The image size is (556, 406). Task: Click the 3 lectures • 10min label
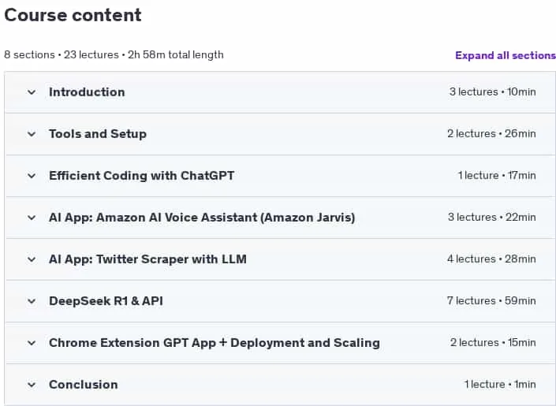point(493,91)
